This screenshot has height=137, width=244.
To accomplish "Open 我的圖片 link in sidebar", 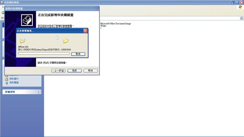I will pyautogui.click(x=14, y=79).
